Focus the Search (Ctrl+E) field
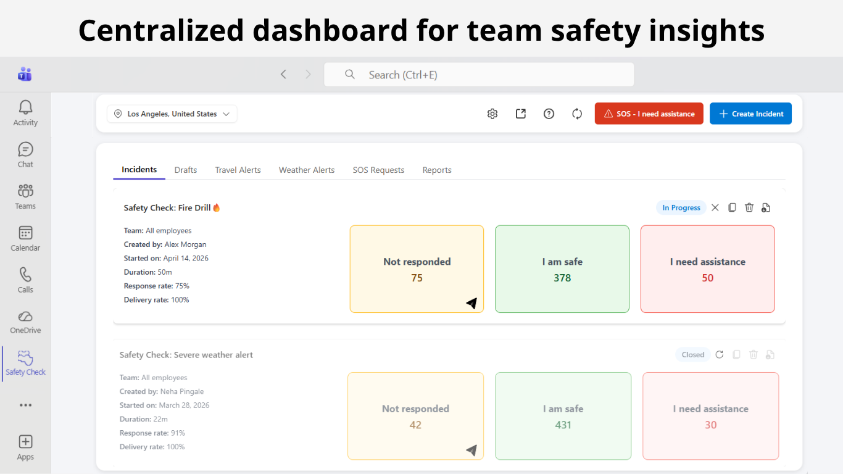The height and width of the screenshot is (474, 843). click(479, 75)
